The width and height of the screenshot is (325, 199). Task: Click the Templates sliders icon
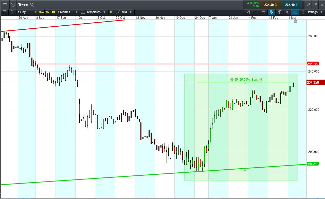pyautogui.click(x=83, y=12)
